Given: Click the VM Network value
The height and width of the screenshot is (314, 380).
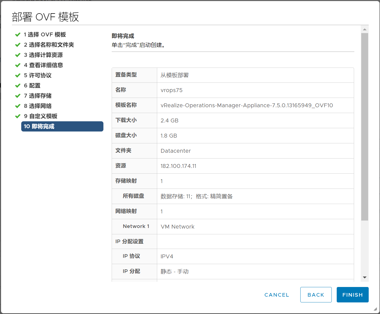Looking at the screenshot, I should click(178, 227).
